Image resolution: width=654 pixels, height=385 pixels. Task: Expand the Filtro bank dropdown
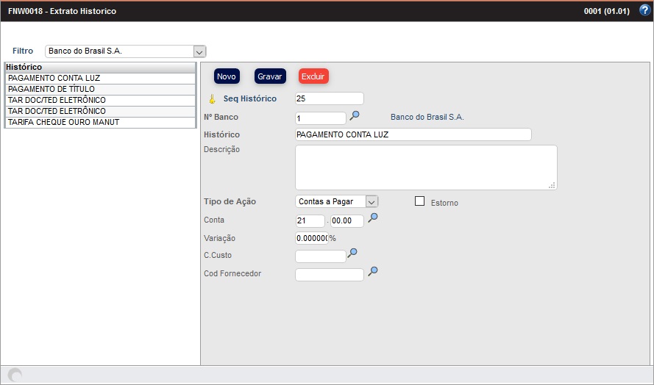tap(199, 51)
